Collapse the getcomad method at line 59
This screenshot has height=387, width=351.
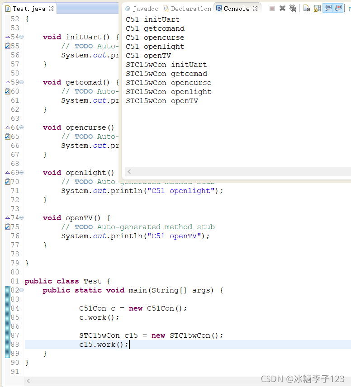pyautogui.click(x=22, y=82)
